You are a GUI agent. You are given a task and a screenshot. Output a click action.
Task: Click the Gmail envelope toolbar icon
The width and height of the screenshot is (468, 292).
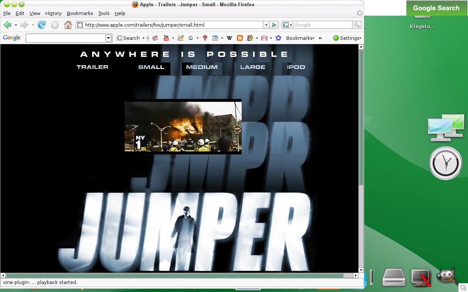coord(264,38)
